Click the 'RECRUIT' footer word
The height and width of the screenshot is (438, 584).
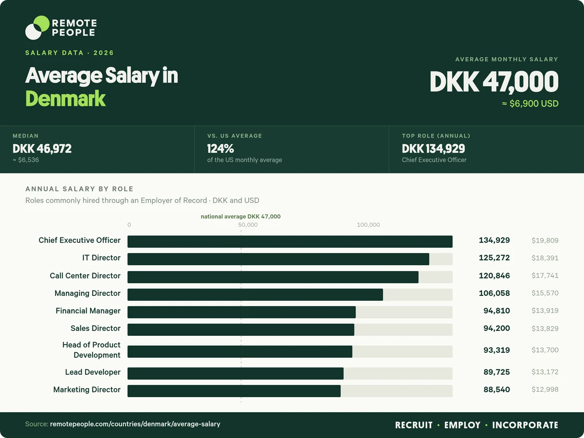[414, 425]
